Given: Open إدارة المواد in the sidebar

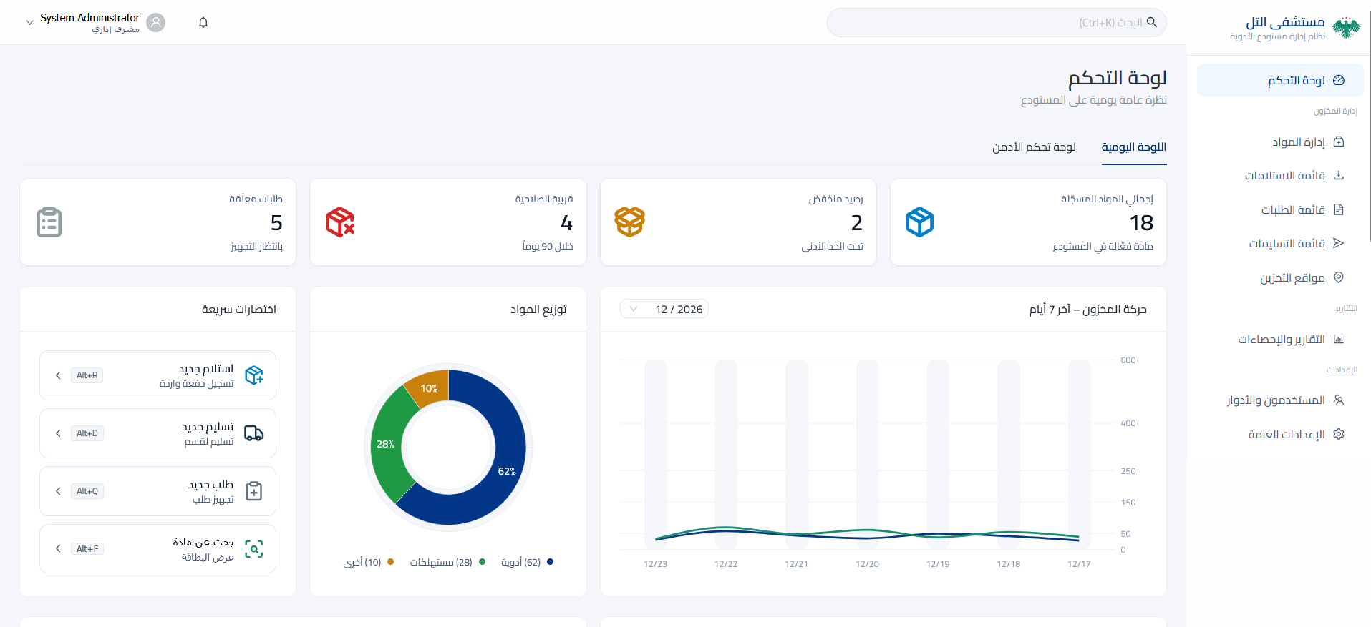Looking at the screenshot, I should 1280,142.
